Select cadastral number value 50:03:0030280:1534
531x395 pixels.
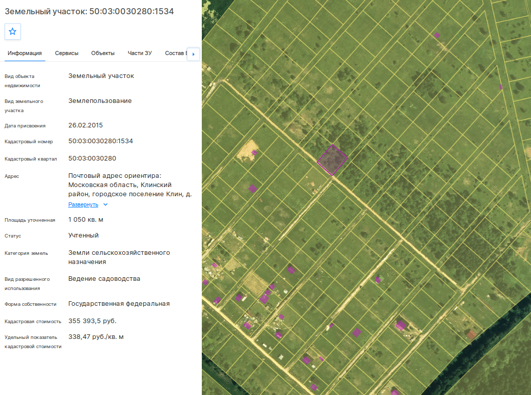tap(100, 141)
